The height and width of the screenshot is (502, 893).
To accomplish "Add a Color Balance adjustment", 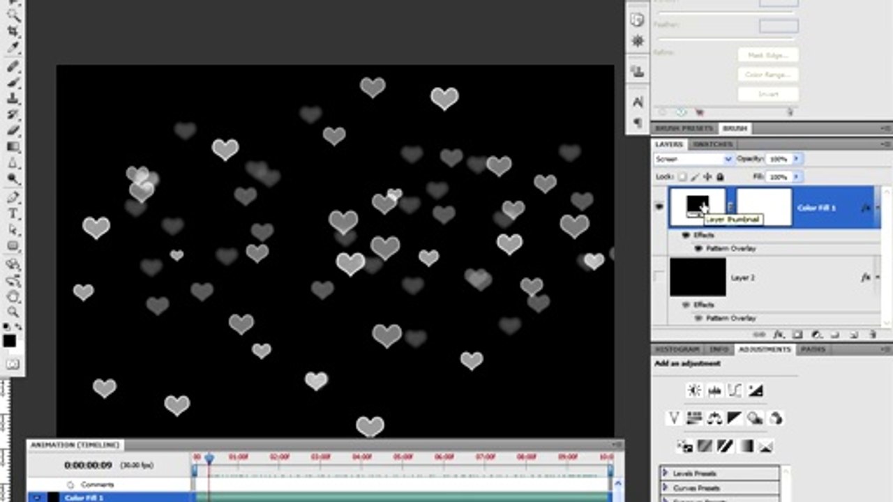I will click(714, 418).
